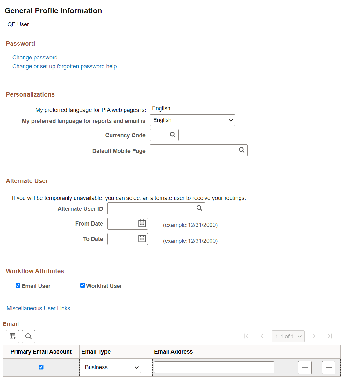The image size is (344, 381).
Task: Open the find icon in the Email grid
Action: pyautogui.click(x=28, y=337)
